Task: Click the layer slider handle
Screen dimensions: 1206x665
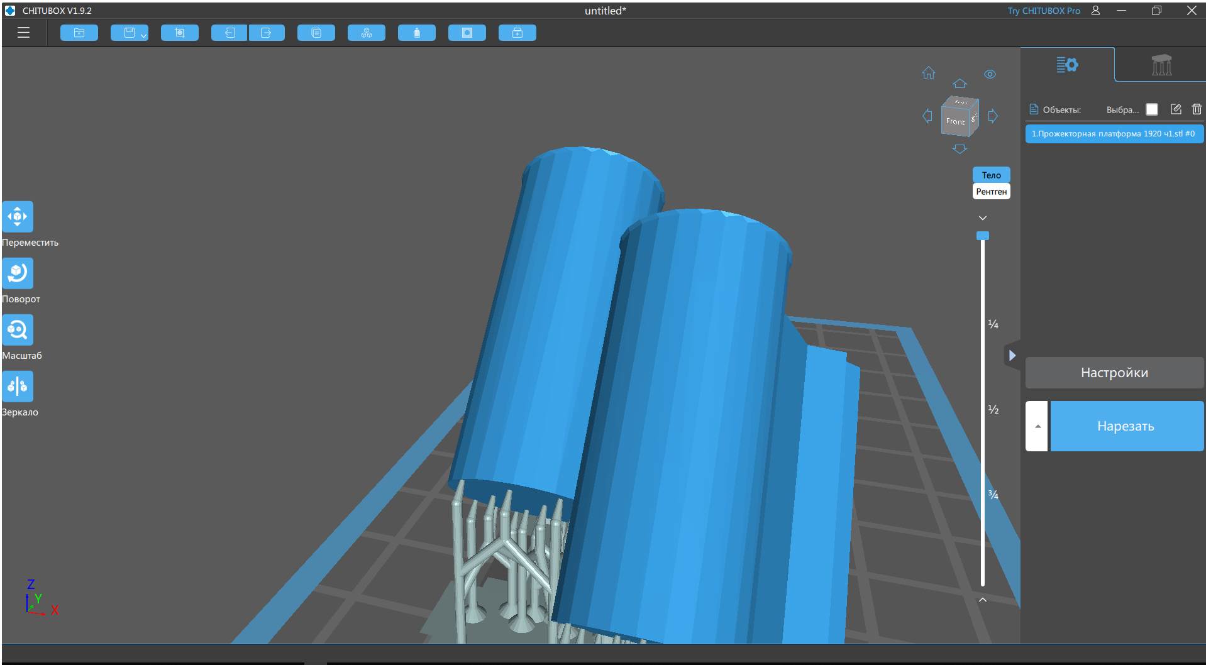Action: pos(982,236)
